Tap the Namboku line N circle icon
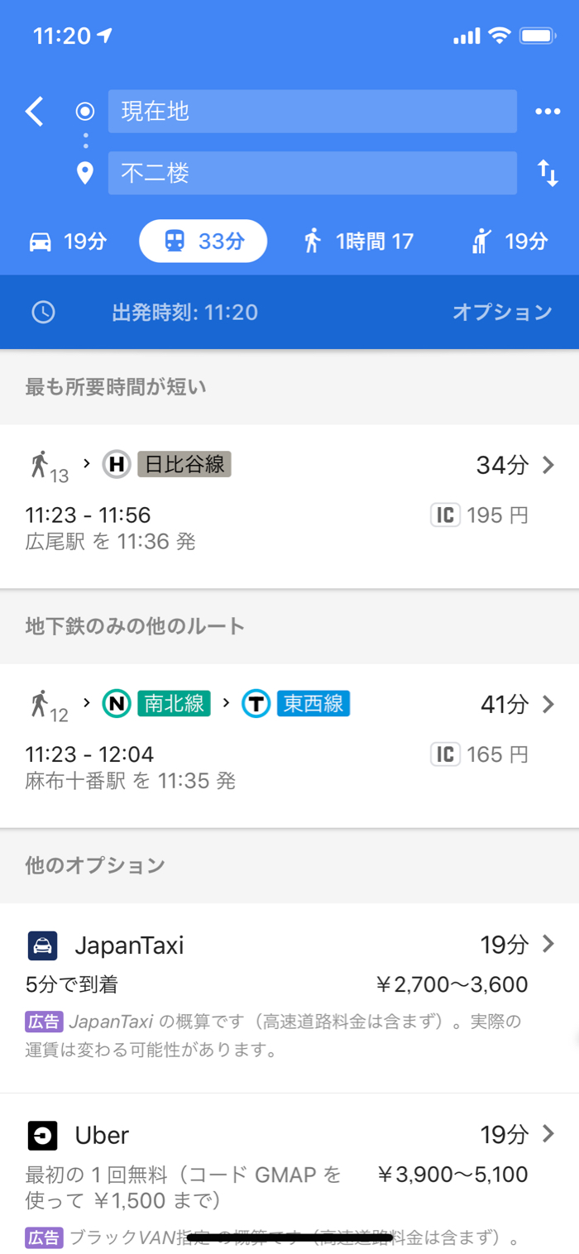Screen dimensions: 579x1254 coord(117,704)
